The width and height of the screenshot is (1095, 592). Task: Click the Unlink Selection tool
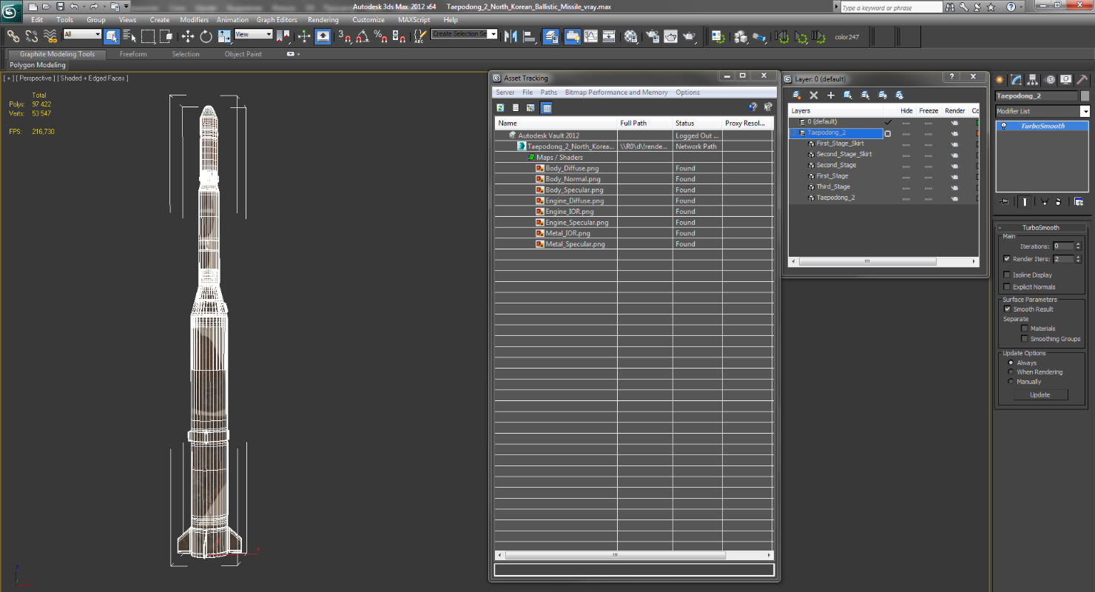32,36
